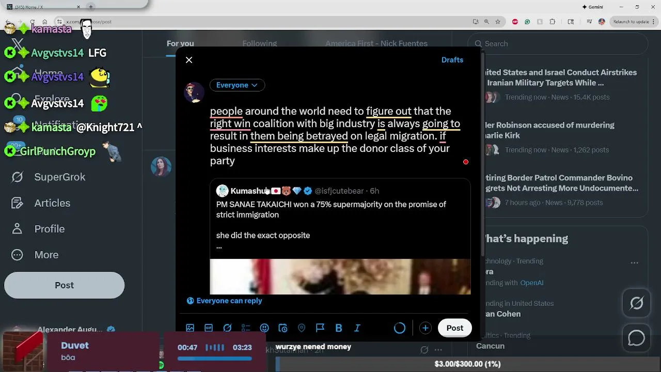Submit with the white Post button in composer
The height and width of the screenshot is (372, 661).
(x=455, y=328)
